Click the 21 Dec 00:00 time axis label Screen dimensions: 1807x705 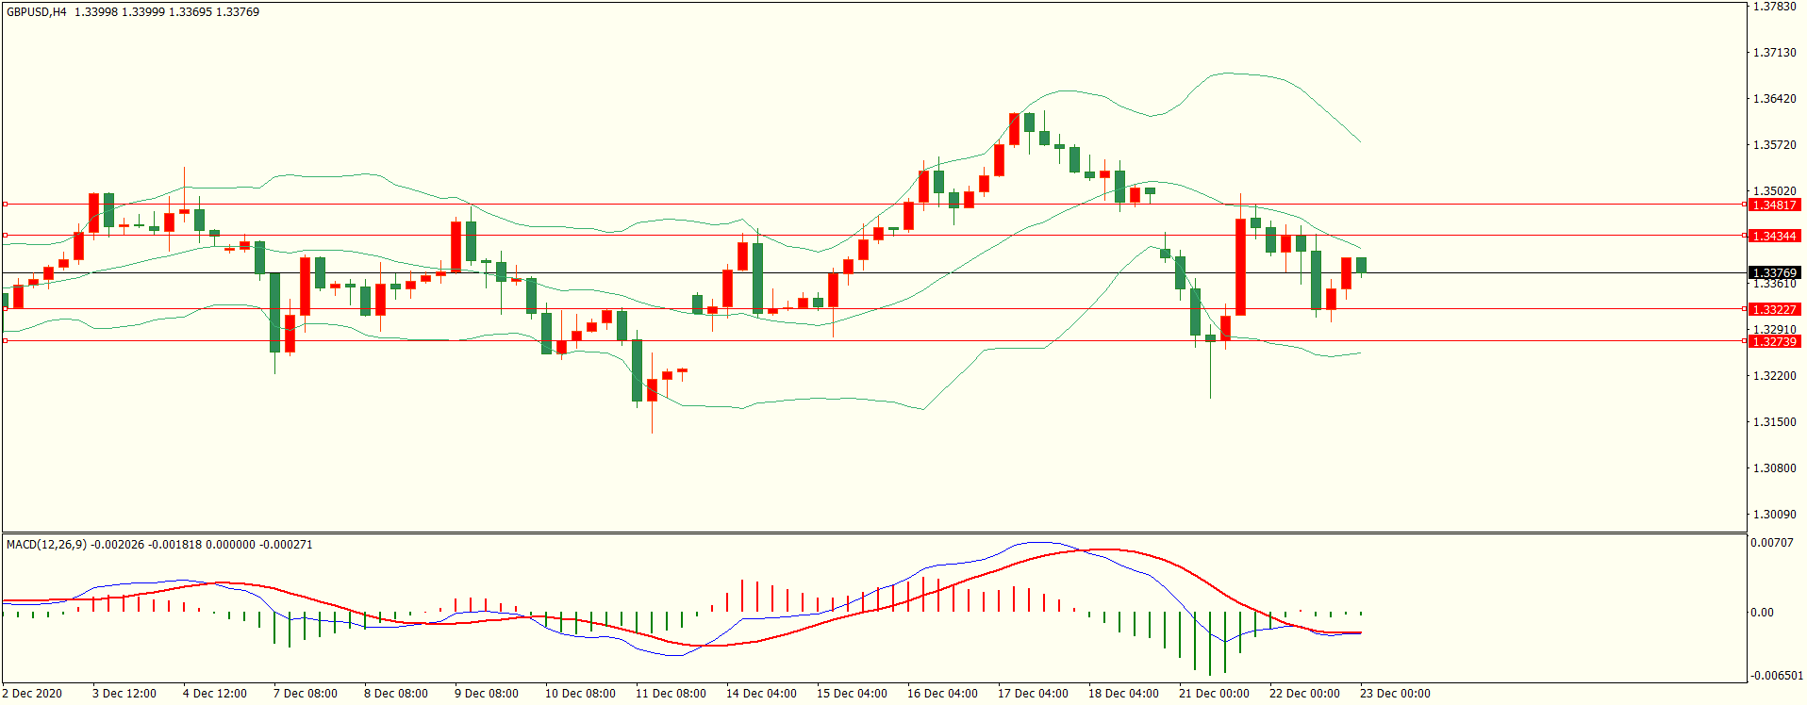(1214, 694)
